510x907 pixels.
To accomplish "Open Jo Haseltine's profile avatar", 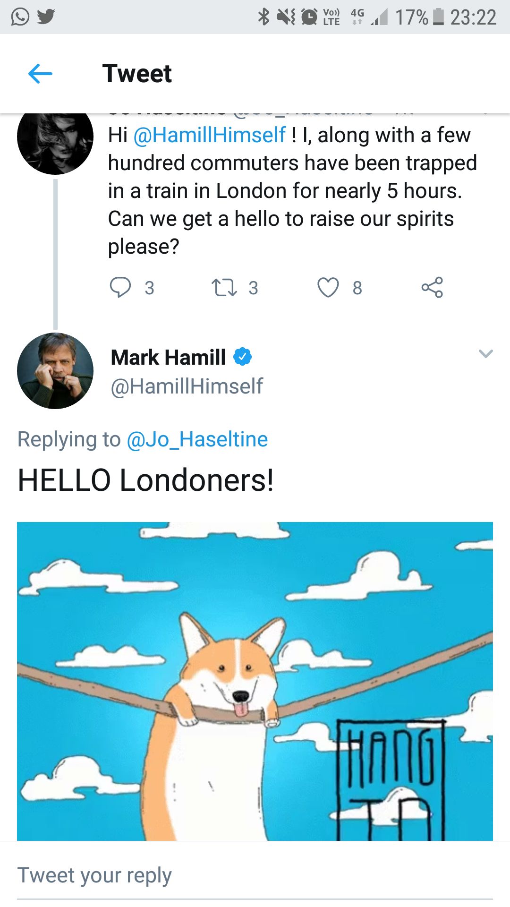I will 55,139.
